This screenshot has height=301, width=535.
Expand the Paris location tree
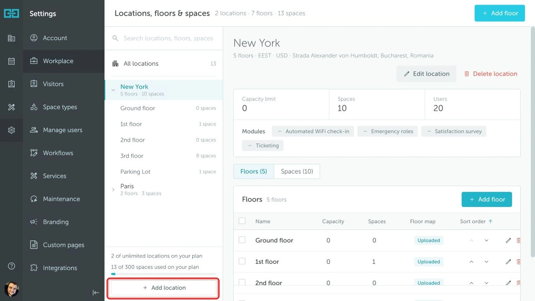113,189
